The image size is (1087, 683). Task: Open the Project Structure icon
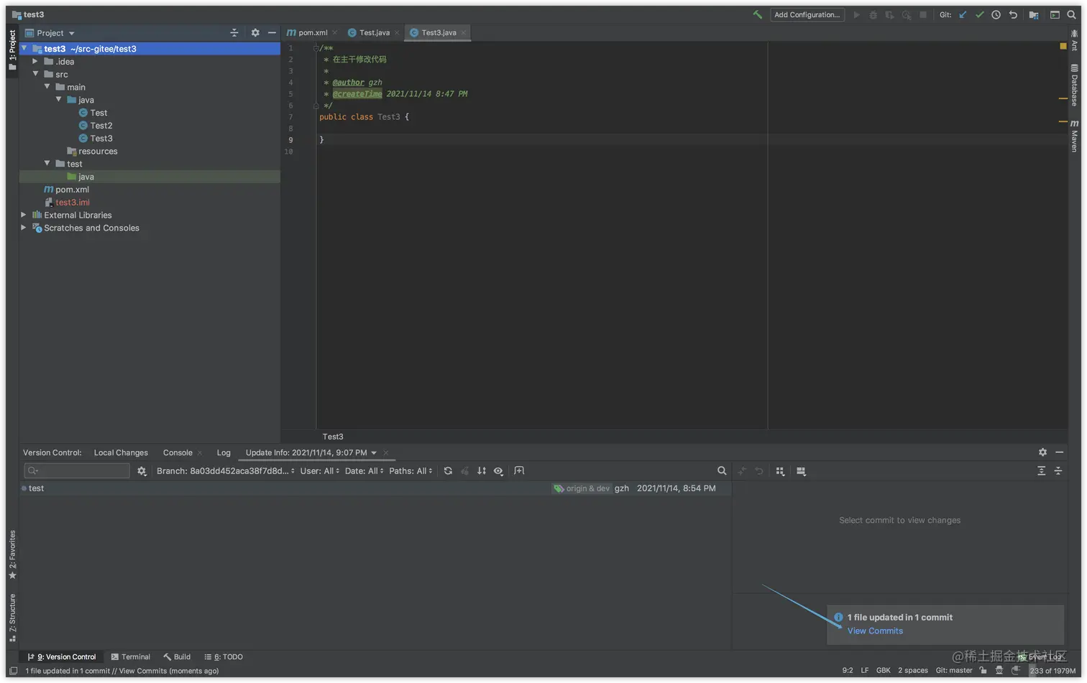click(1034, 14)
